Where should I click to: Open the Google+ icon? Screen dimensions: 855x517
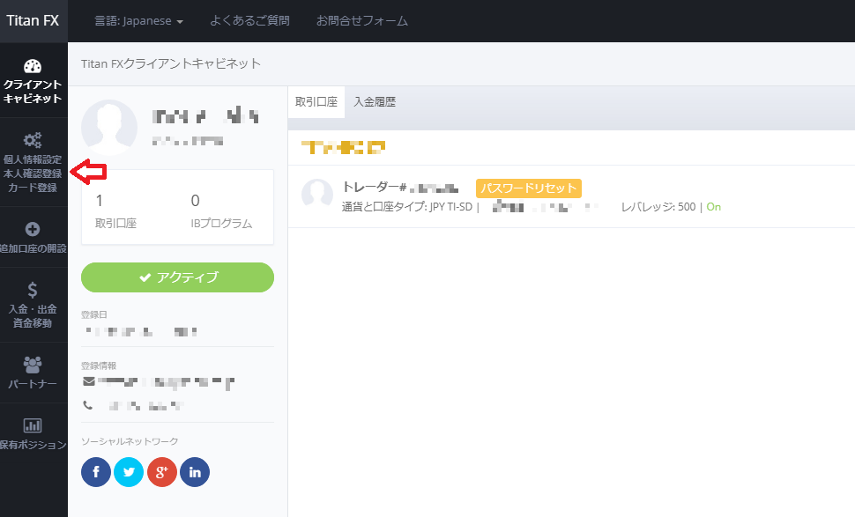[161, 472]
